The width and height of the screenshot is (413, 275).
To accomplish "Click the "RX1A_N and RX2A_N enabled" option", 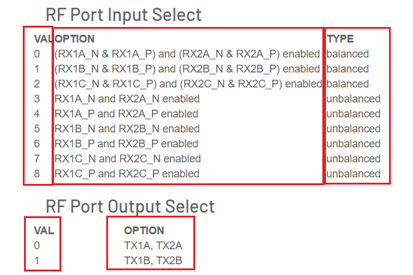I will [127, 99].
